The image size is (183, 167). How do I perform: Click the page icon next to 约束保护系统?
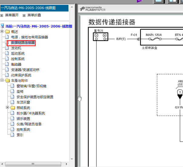coord(7,75)
